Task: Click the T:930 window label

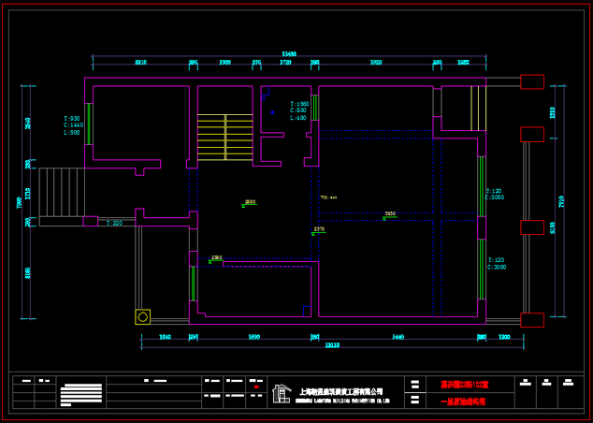Action: (x=72, y=119)
